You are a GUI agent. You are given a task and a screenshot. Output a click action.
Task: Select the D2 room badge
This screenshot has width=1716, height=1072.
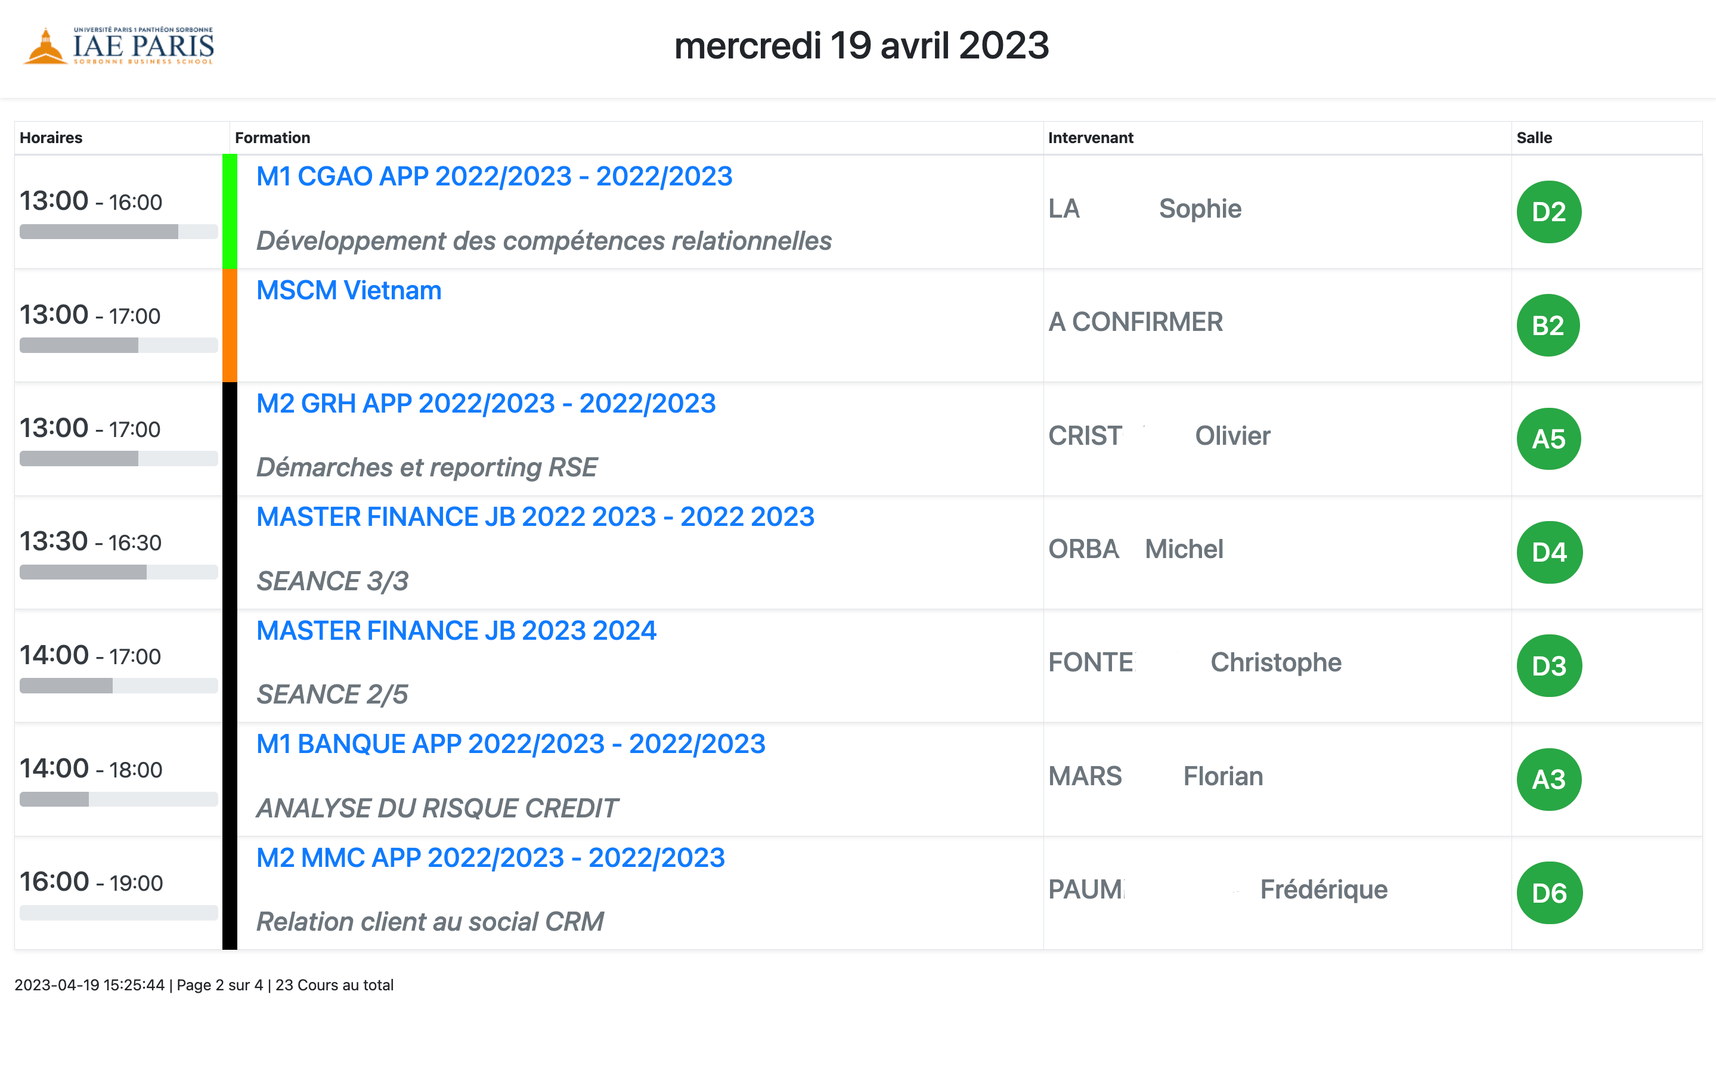1548,212
